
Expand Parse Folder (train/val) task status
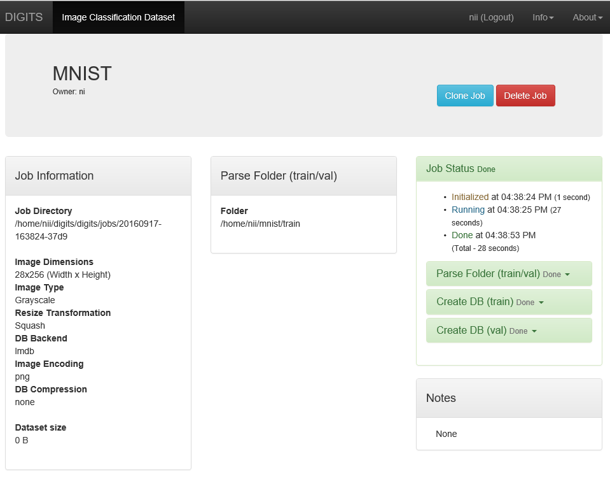(509, 274)
